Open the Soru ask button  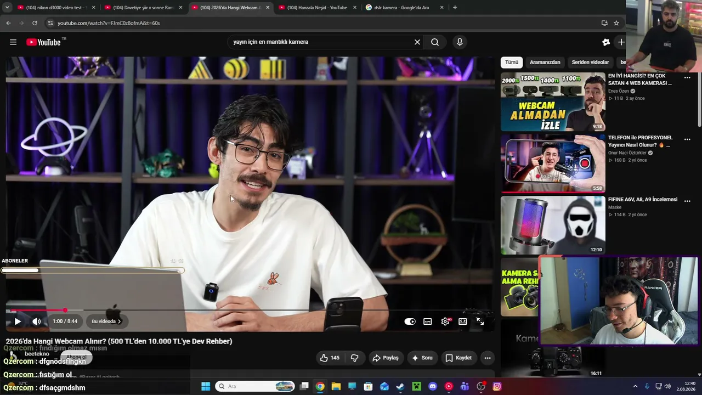point(422,358)
